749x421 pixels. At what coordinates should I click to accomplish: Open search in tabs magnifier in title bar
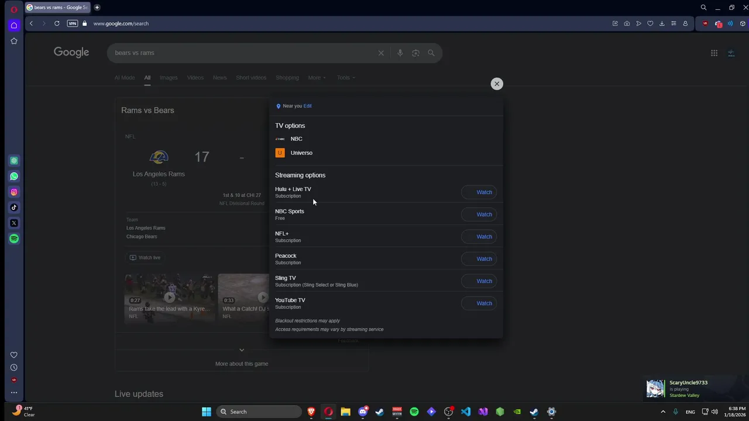[x=703, y=8]
